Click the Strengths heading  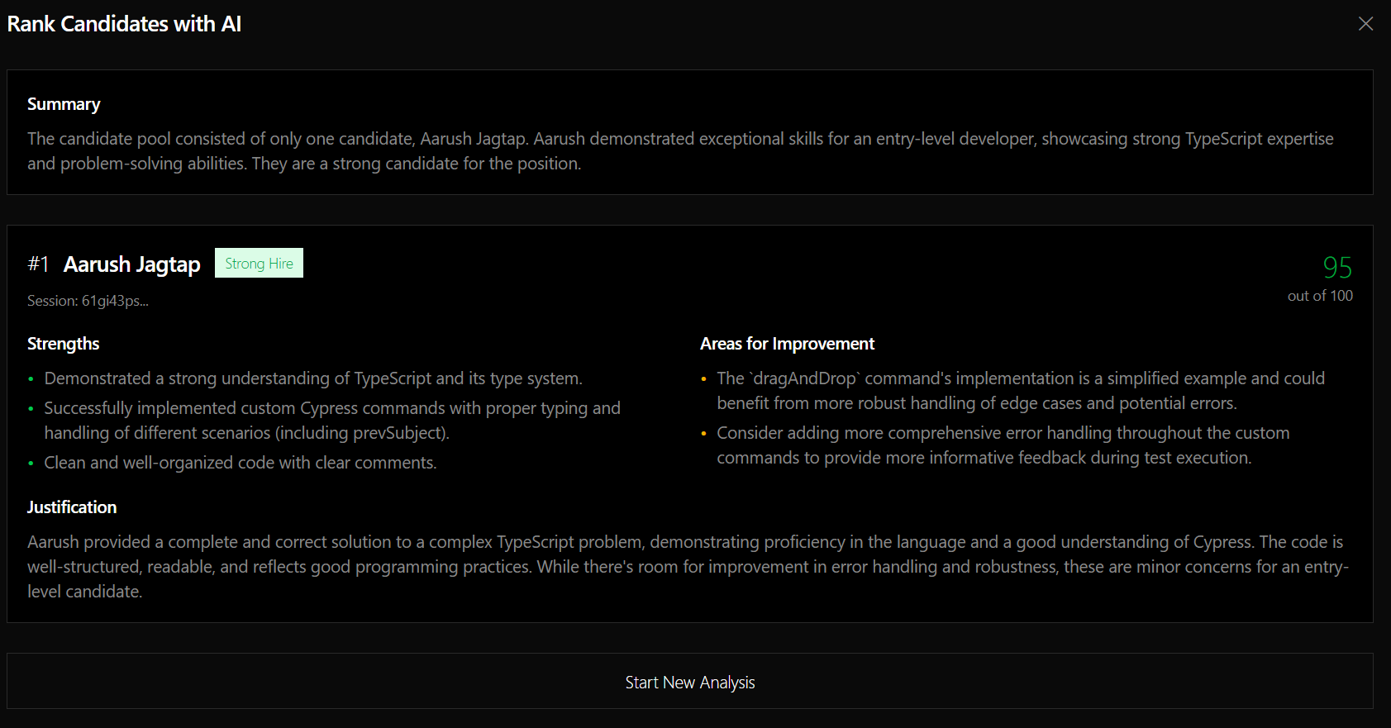63,344
